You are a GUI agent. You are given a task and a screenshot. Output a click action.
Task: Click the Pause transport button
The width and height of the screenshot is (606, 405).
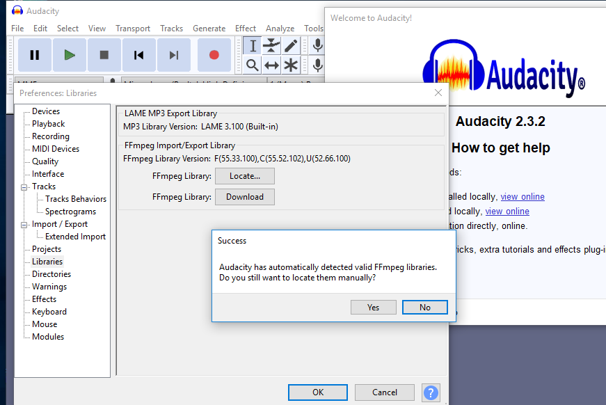[34, 55]
